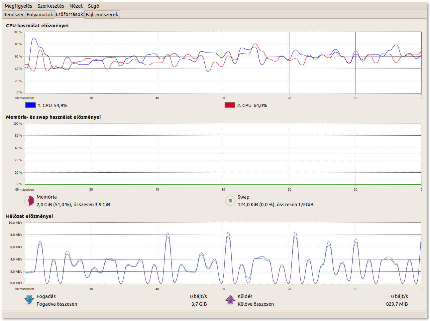Image resolution: width=430 pixels, height=321 pixels.
Task: Switch to the Fájlrendszerek tab
Action: coord(102,15)
